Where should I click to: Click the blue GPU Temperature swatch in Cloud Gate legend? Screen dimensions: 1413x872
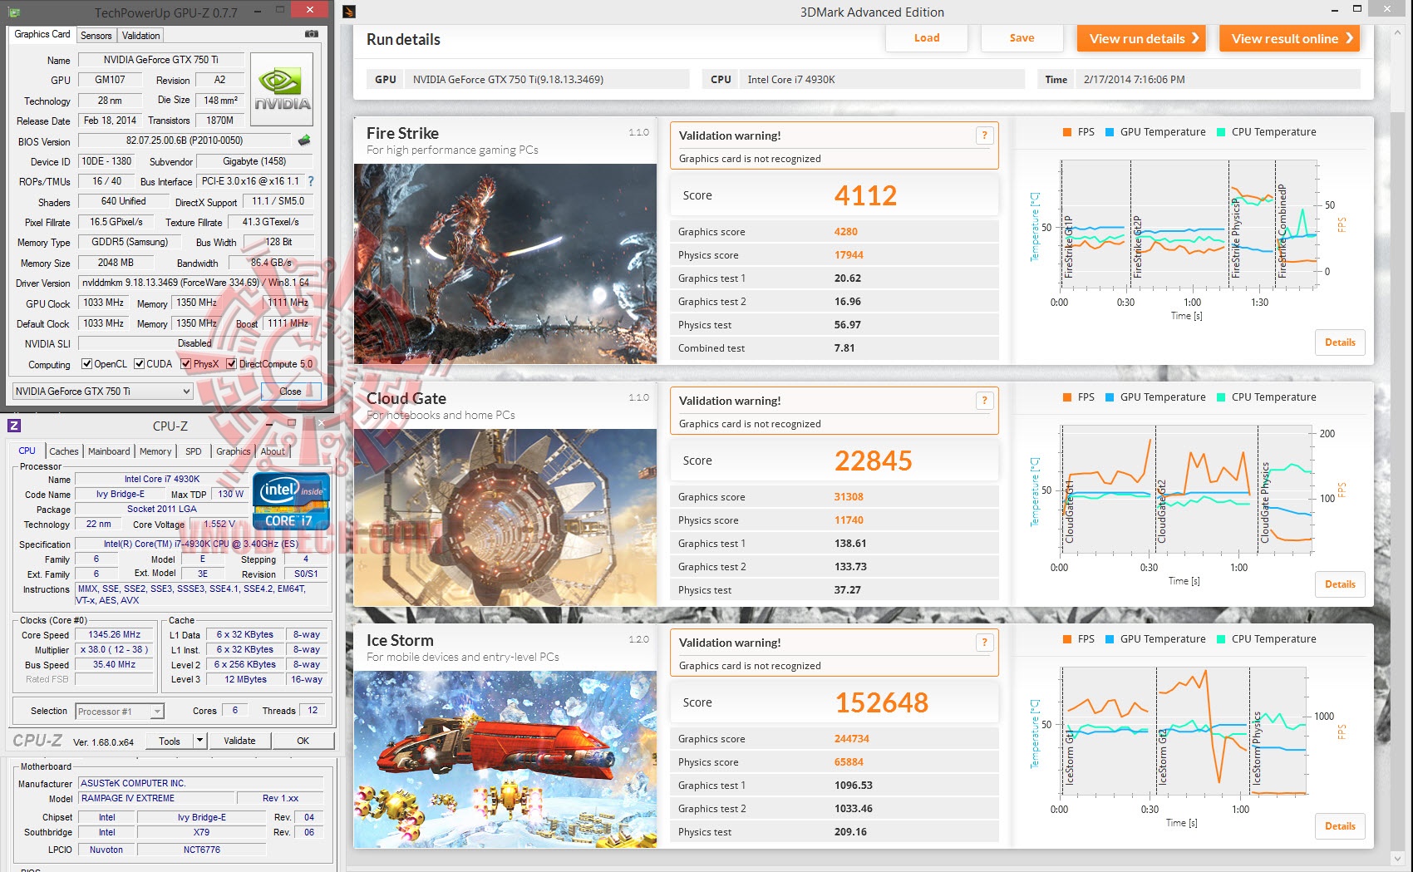coord(1110,397)
